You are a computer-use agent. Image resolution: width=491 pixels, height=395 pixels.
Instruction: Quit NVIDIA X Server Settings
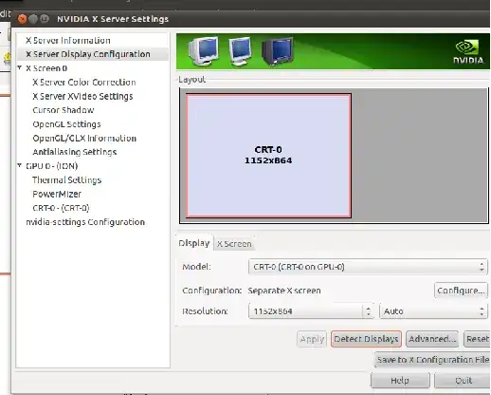[463, 380]
